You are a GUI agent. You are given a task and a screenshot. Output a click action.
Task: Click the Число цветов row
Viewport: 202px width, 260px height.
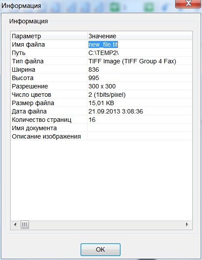[101, 95]
